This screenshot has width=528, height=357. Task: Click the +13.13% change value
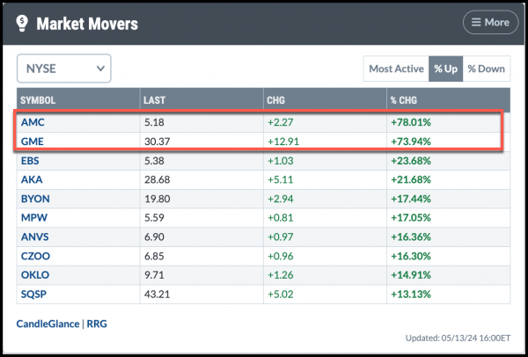pos(411,294)
